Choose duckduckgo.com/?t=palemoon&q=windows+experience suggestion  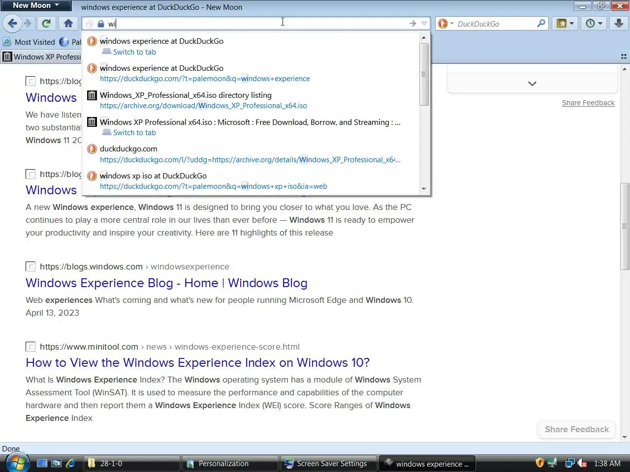click(x=251, y=73)
